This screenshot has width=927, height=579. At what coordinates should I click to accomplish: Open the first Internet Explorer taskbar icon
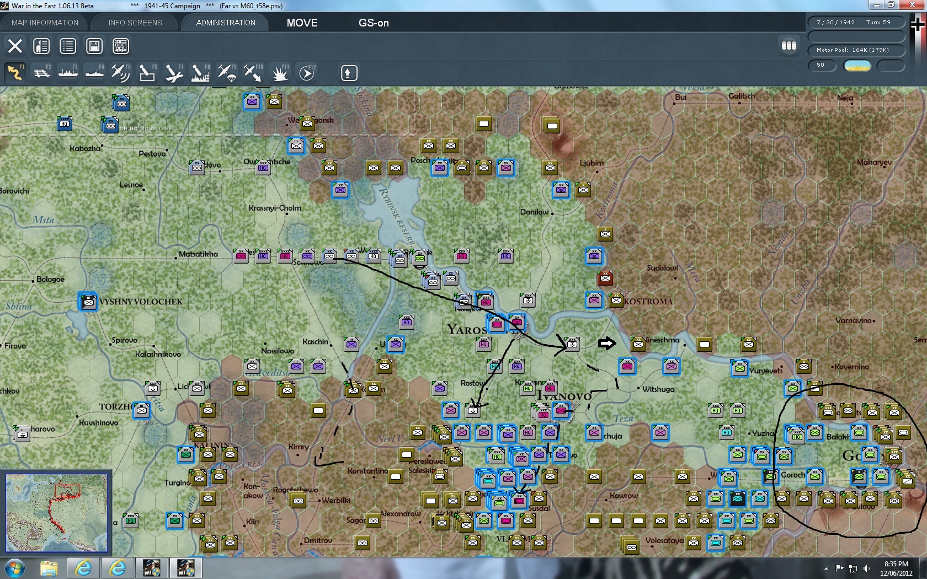[83, 568]
